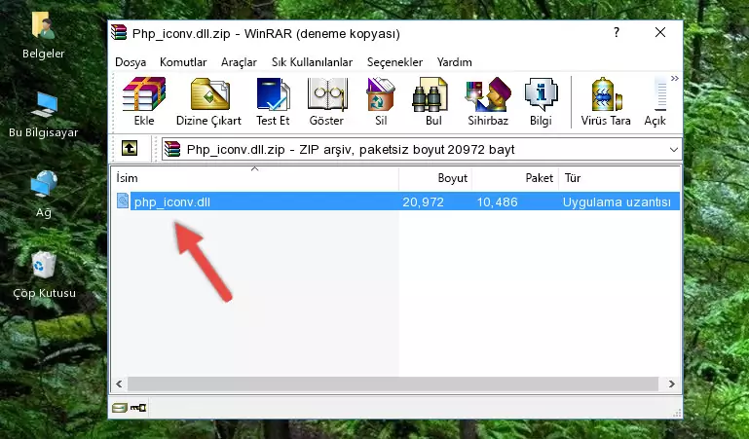Click the help question mark button
This screenshot has width=749, height=439.
[x=617, y=32]
